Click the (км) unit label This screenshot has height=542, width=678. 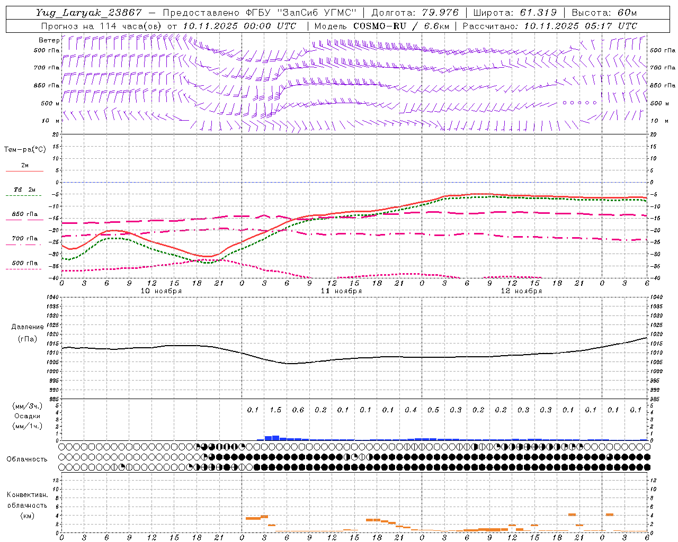pos(27,516)
